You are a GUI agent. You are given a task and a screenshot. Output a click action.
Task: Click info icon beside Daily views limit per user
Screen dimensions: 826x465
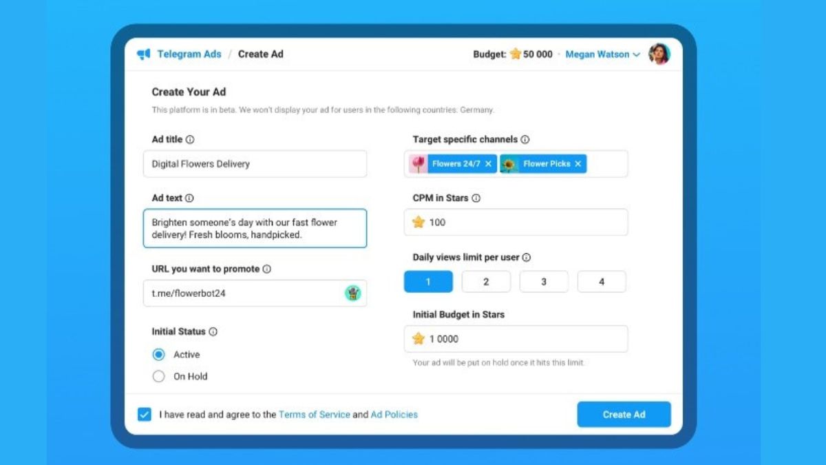coord(527,258)
